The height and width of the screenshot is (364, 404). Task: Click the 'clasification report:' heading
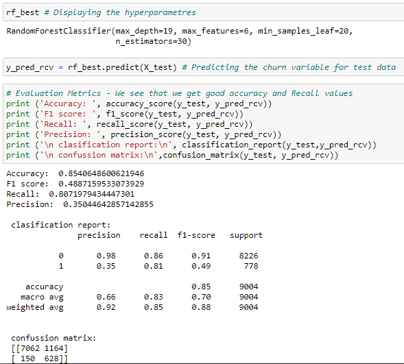60,225
